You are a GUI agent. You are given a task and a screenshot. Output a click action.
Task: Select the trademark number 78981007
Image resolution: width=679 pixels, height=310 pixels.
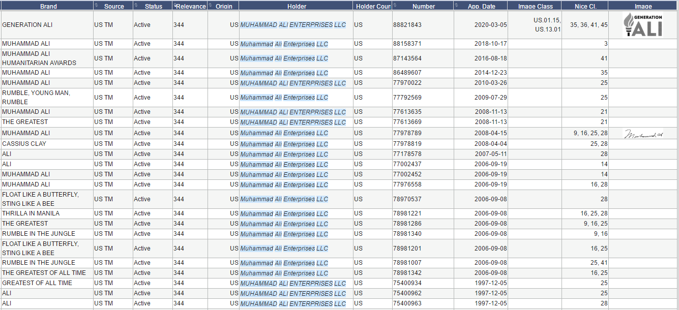(407, 263)
